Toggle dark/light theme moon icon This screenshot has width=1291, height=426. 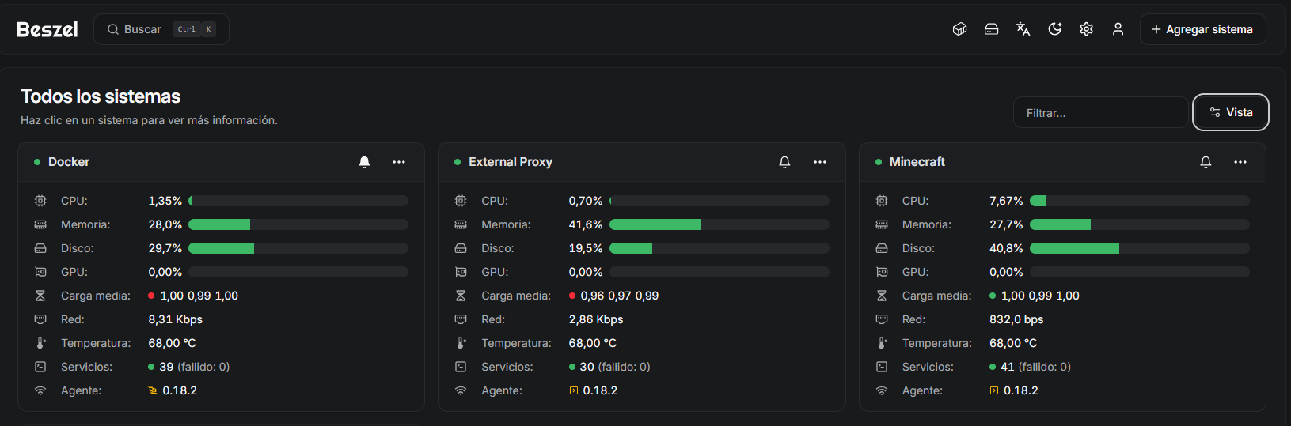point(1054,29)
